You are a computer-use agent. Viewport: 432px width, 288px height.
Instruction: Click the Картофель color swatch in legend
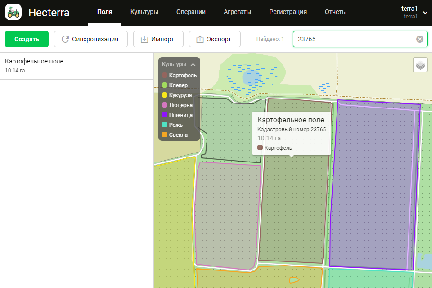[165, 76]
